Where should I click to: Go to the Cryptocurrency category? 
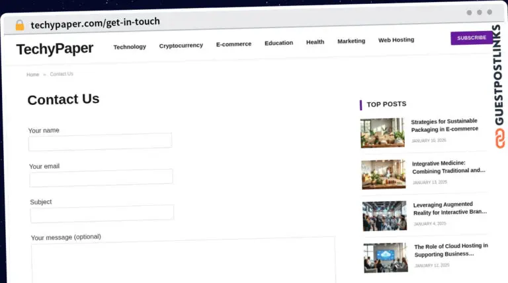[x=181, y=46]
